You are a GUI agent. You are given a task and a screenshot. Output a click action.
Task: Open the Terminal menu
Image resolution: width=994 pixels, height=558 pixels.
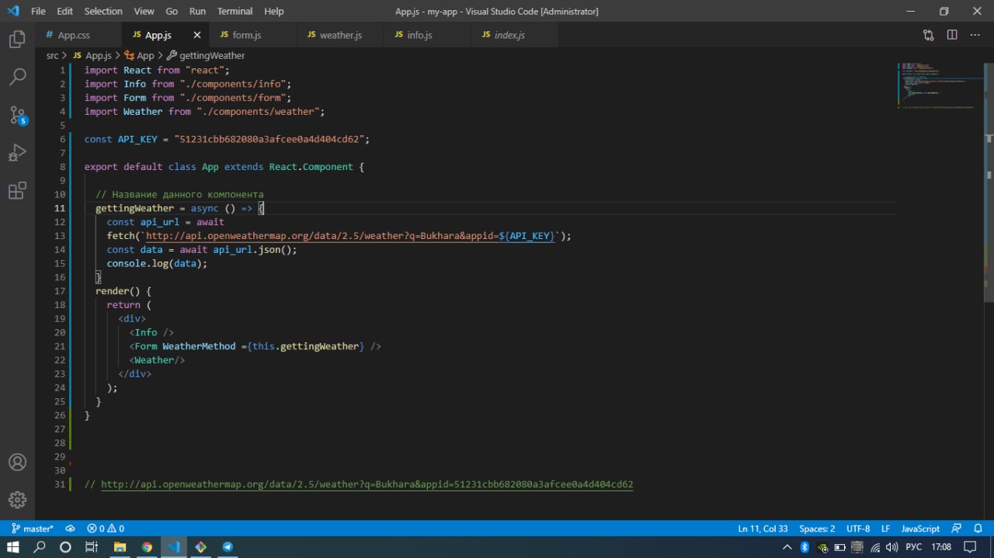(235, 11)
